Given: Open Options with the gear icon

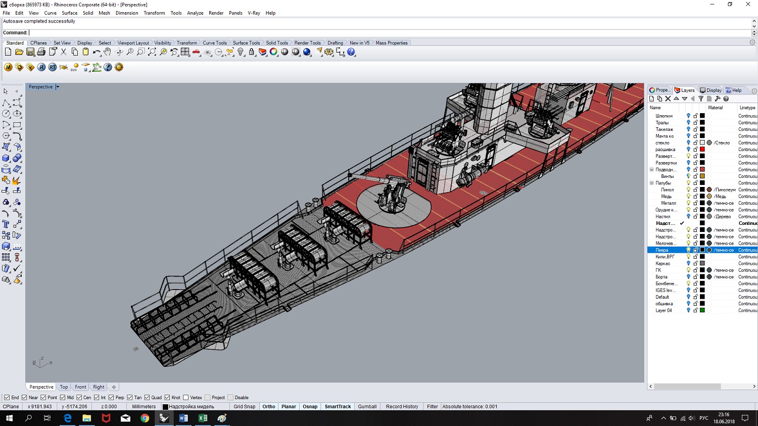Looking at the screenshot, I should 329,52.
